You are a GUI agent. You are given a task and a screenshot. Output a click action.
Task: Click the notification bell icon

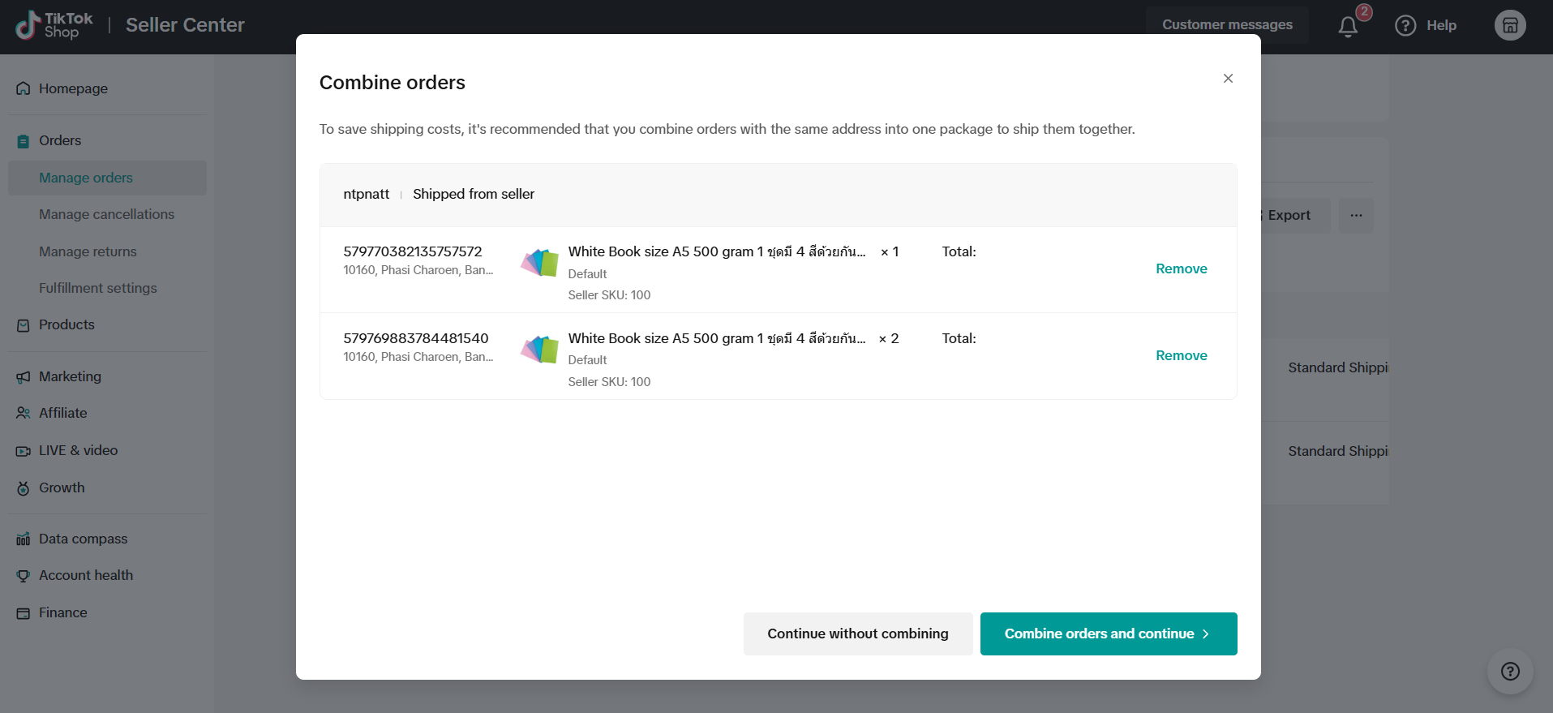1348,27
